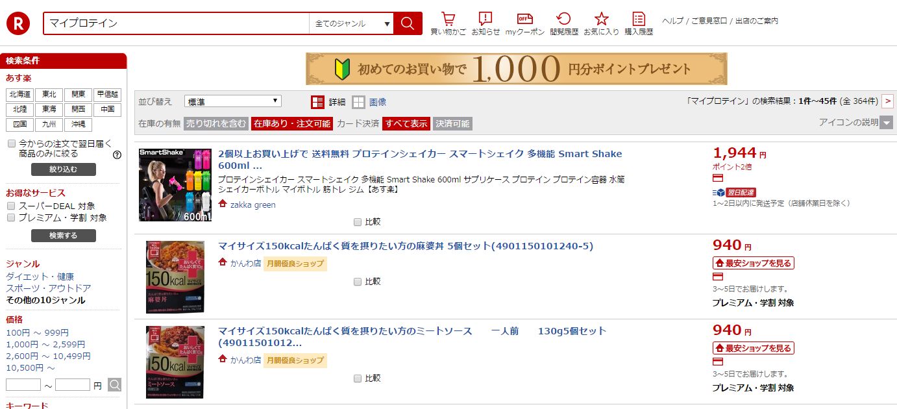Click ご意見窓口 link
897x409 pixels.
[709, 21]
